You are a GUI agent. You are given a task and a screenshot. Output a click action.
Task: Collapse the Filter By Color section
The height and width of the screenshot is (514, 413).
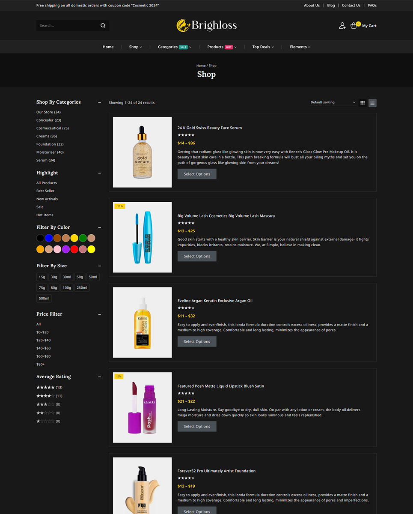point(100,227)
